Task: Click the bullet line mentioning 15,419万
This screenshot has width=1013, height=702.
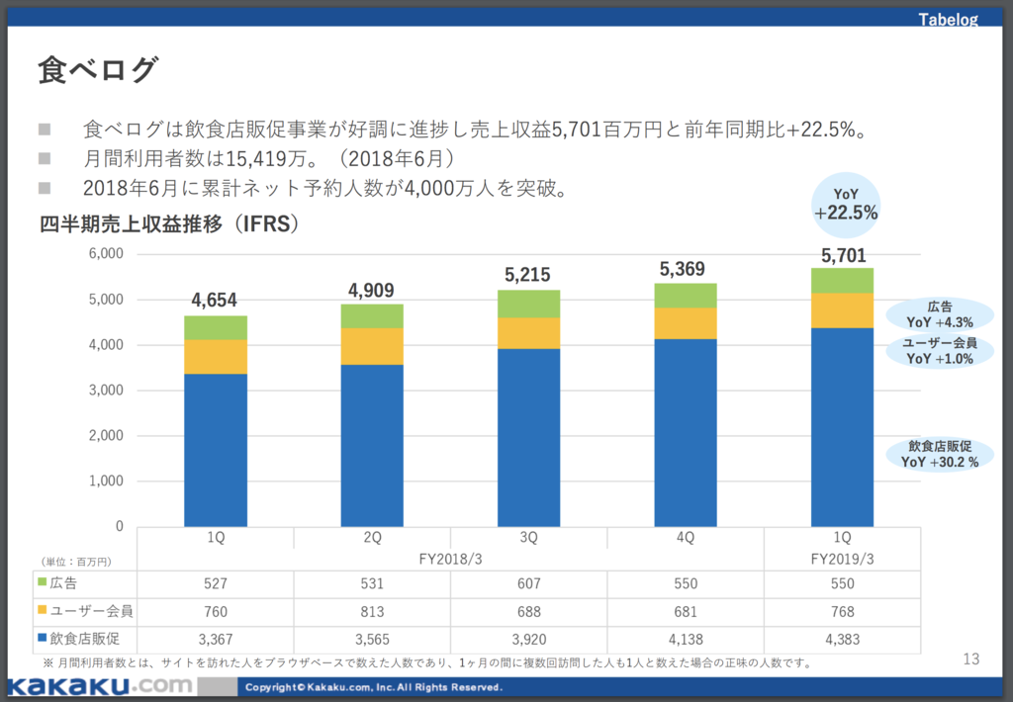Action: 269,159
